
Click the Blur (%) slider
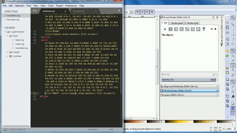[x=188, y=75]
